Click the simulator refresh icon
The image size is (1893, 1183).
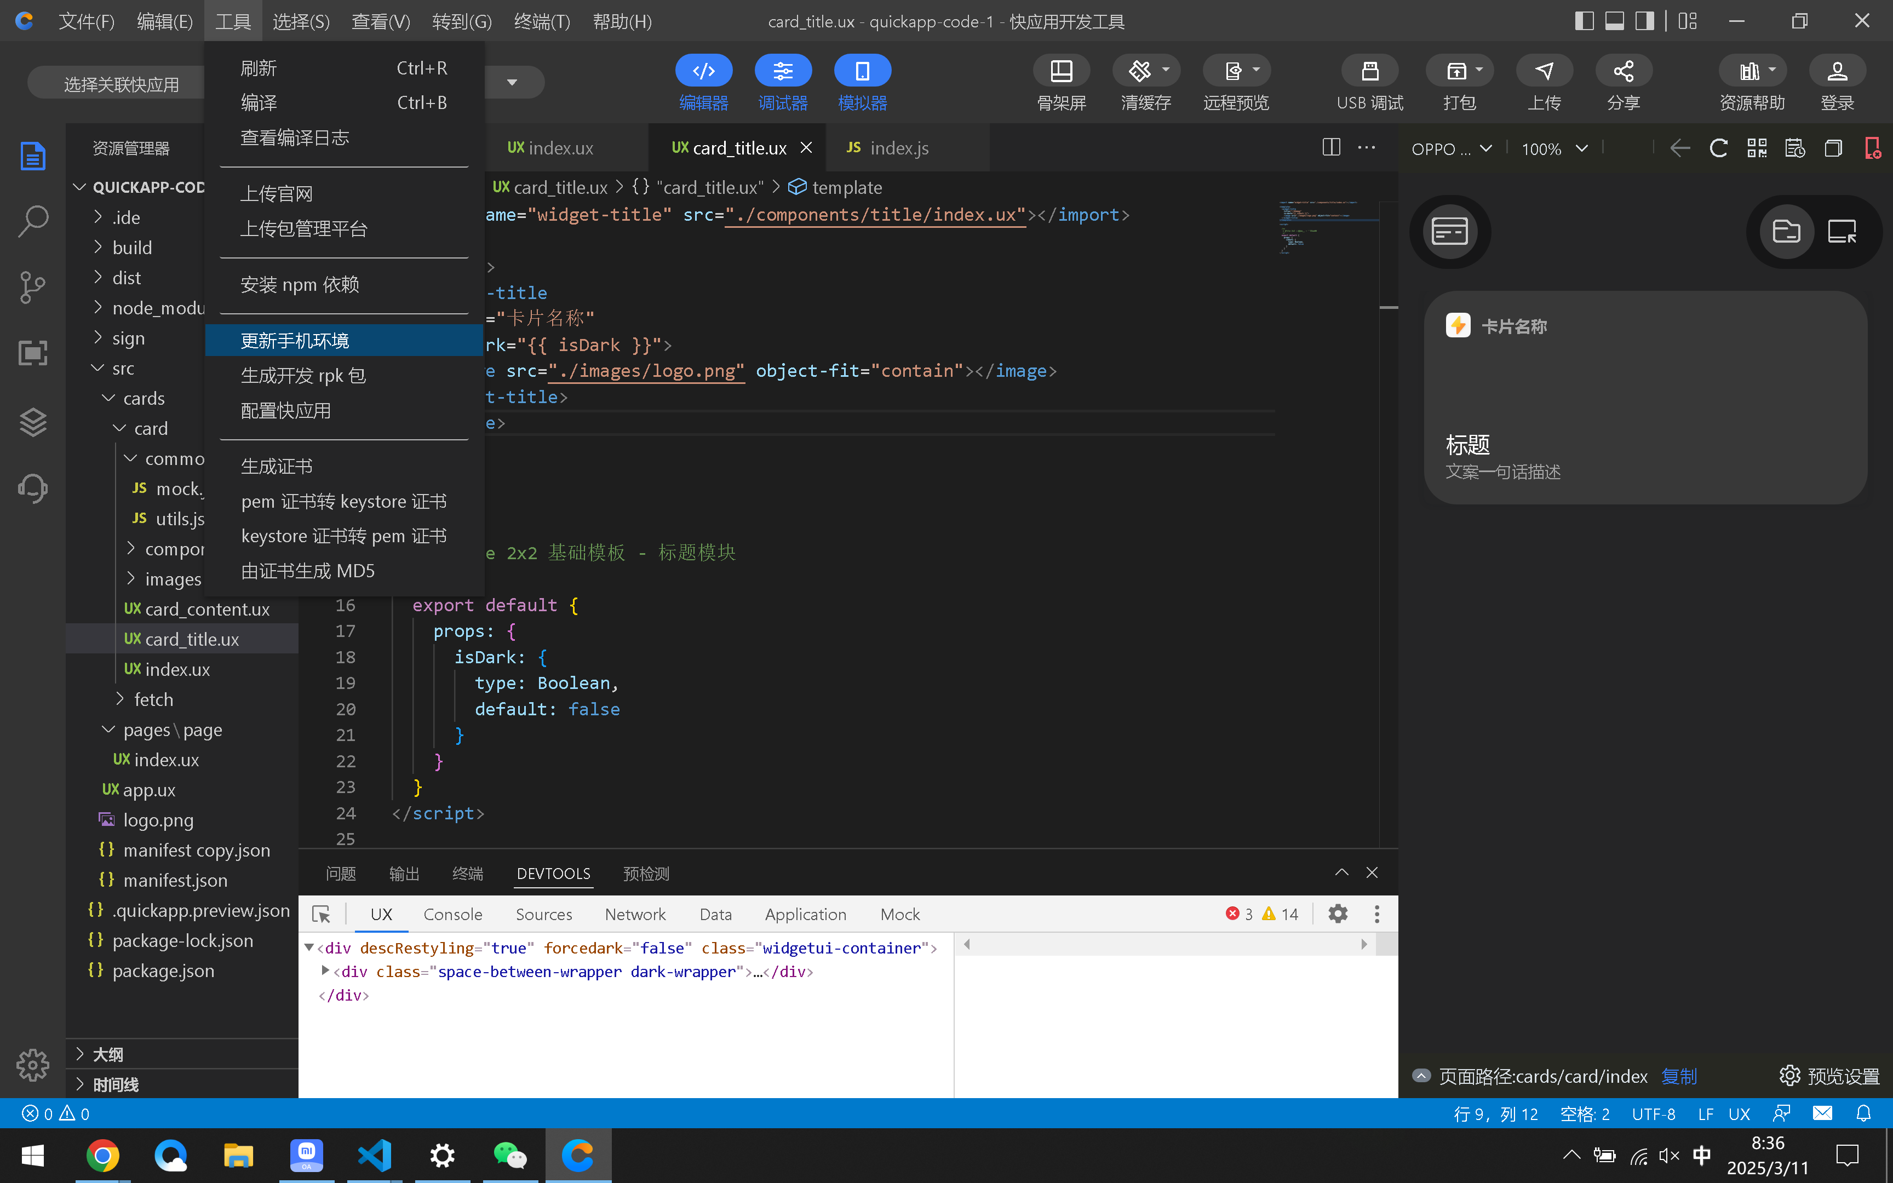(x=1719, y=148)
